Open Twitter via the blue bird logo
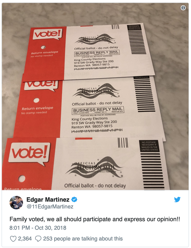This screenshot has height=248, width=191. click(177, 199)
